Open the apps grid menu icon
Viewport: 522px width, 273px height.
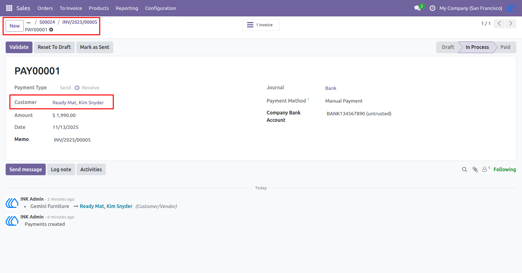(x=9, y=8)
